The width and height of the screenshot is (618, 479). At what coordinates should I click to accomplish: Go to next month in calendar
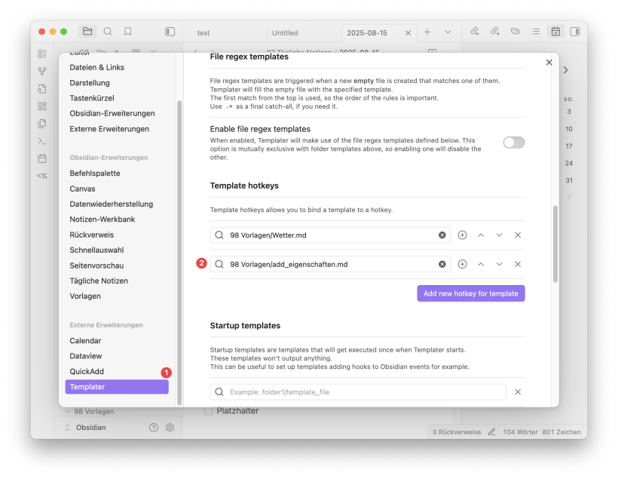(x=566, y=70)
